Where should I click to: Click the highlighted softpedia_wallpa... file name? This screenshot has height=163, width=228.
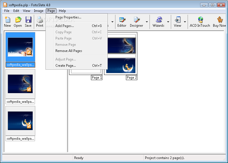point(20,65)
